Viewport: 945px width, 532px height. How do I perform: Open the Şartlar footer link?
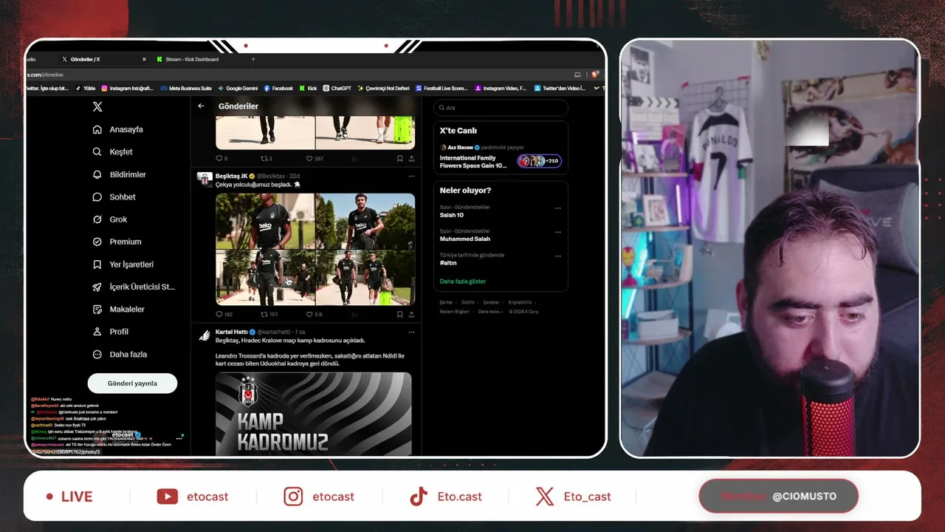(446, 302)
